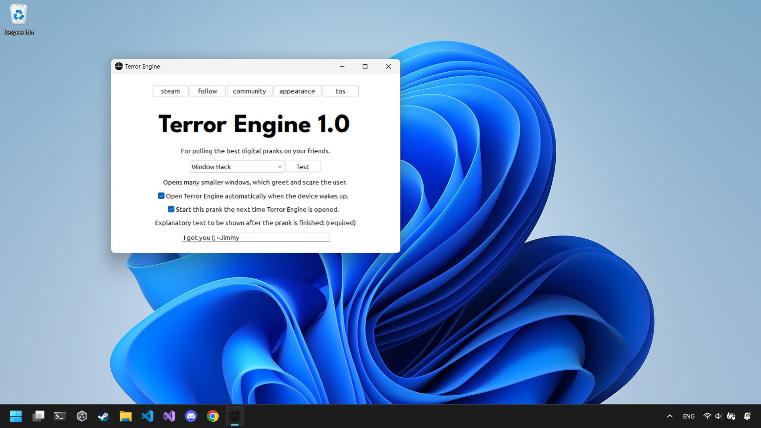This screenshot has height=428, width=761.
Task: Open the appearance settings button
Action: (297, 91)
